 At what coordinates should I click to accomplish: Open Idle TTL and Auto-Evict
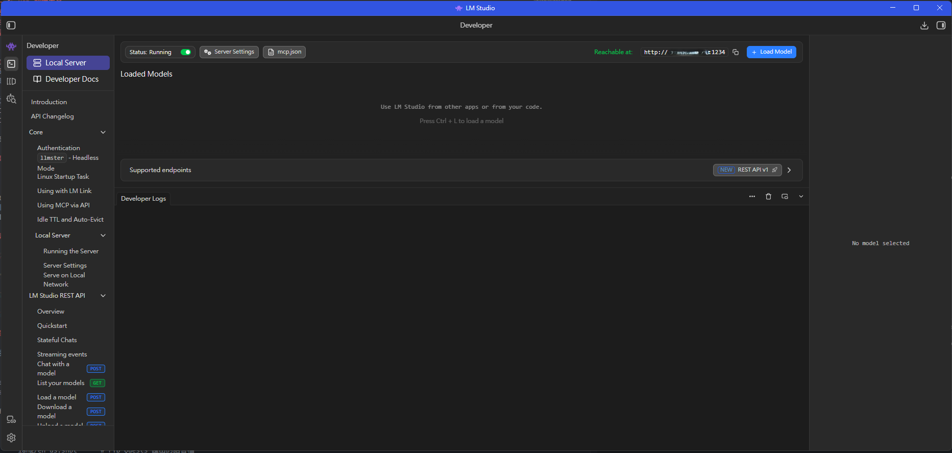[x=70, y=220]
